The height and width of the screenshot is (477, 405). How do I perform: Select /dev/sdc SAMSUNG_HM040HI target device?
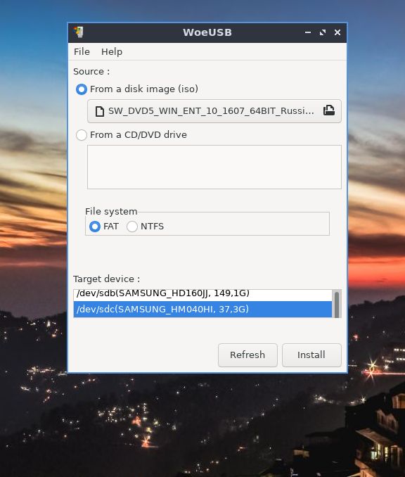click(x=202, y=310)
